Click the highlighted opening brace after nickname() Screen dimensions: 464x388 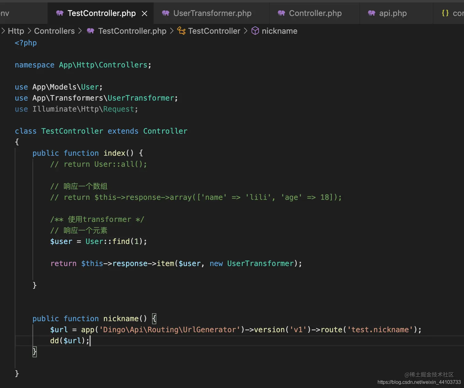click(x=154, y=319)
